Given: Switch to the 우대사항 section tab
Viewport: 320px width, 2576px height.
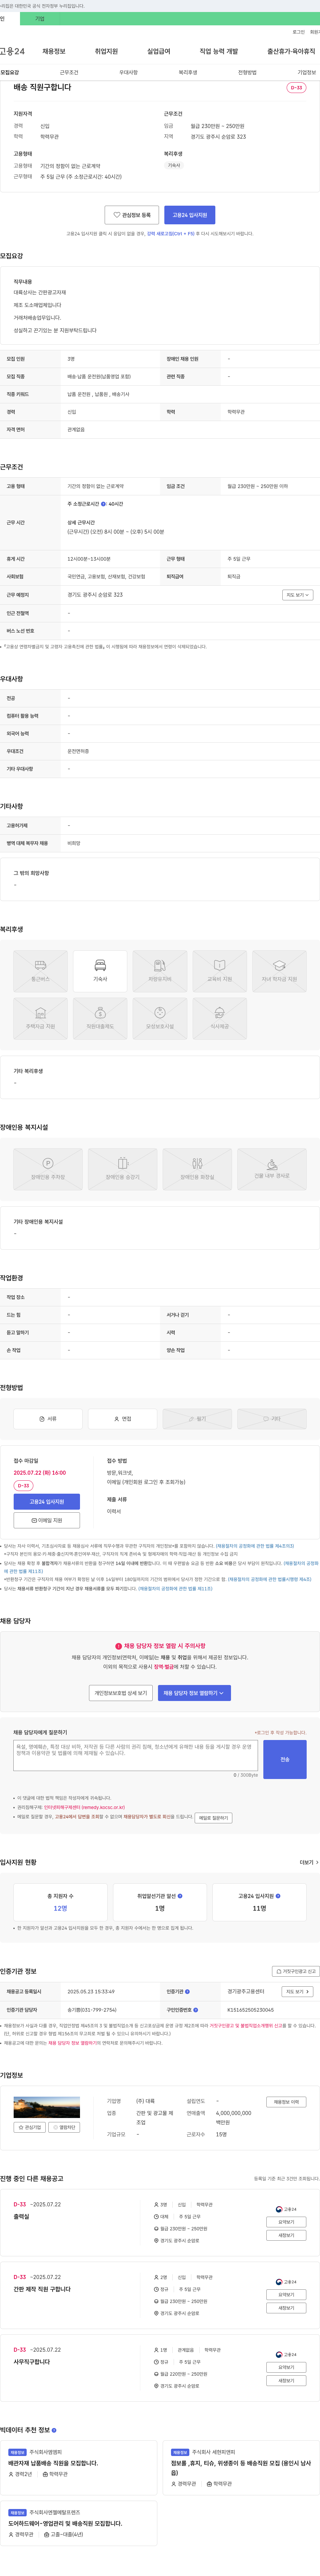Looking at the screenshot, I should [128, 72].
